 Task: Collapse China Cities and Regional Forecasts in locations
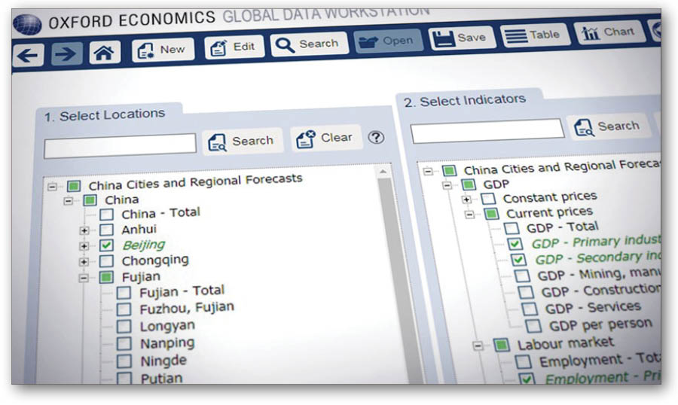point(52,187)
